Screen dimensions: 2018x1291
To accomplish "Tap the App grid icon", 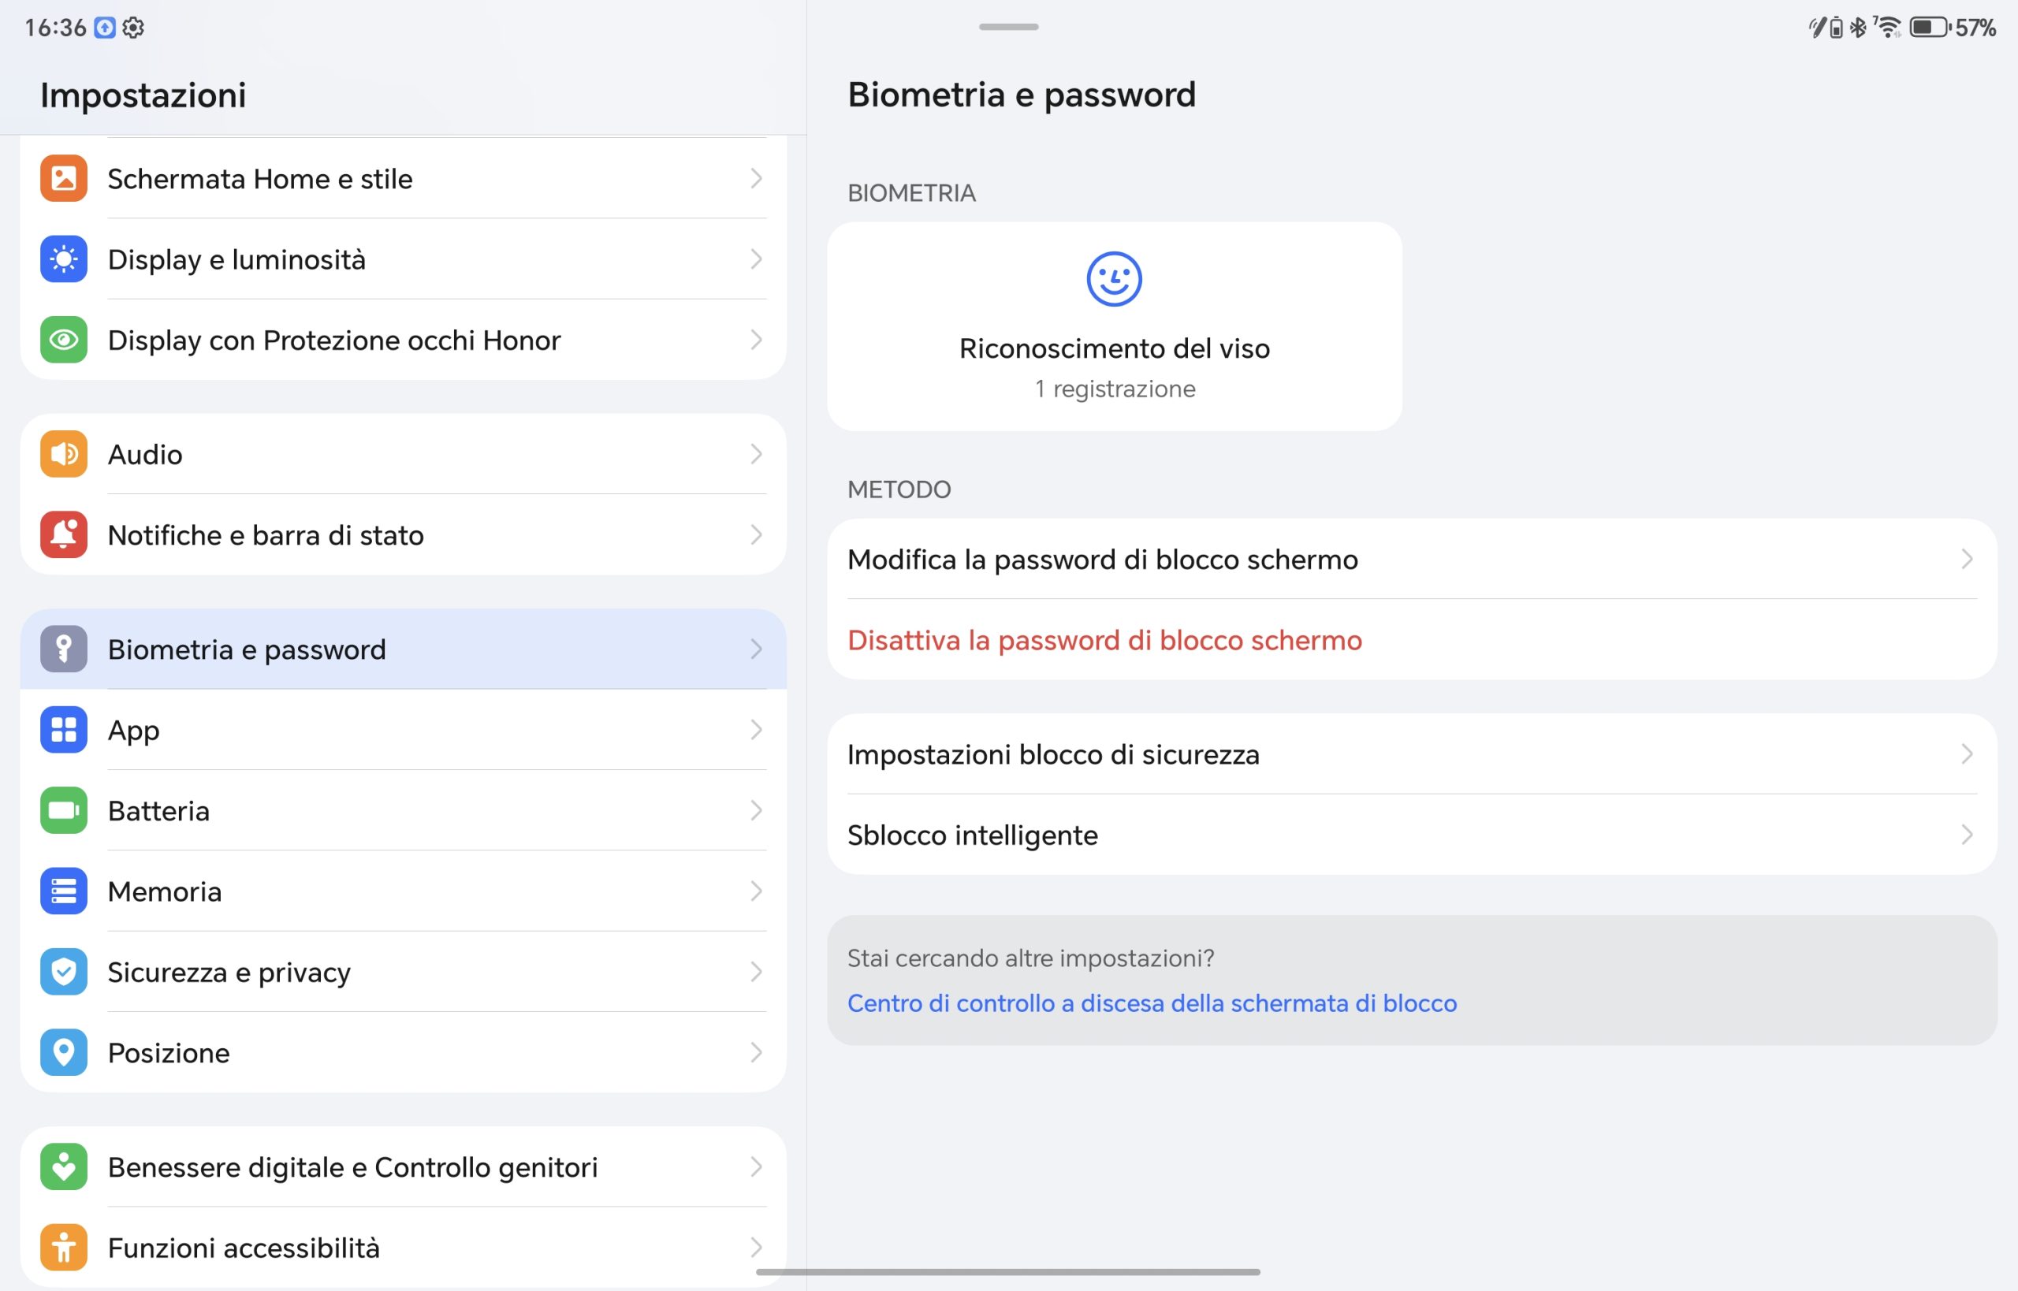I will point(64,729).
